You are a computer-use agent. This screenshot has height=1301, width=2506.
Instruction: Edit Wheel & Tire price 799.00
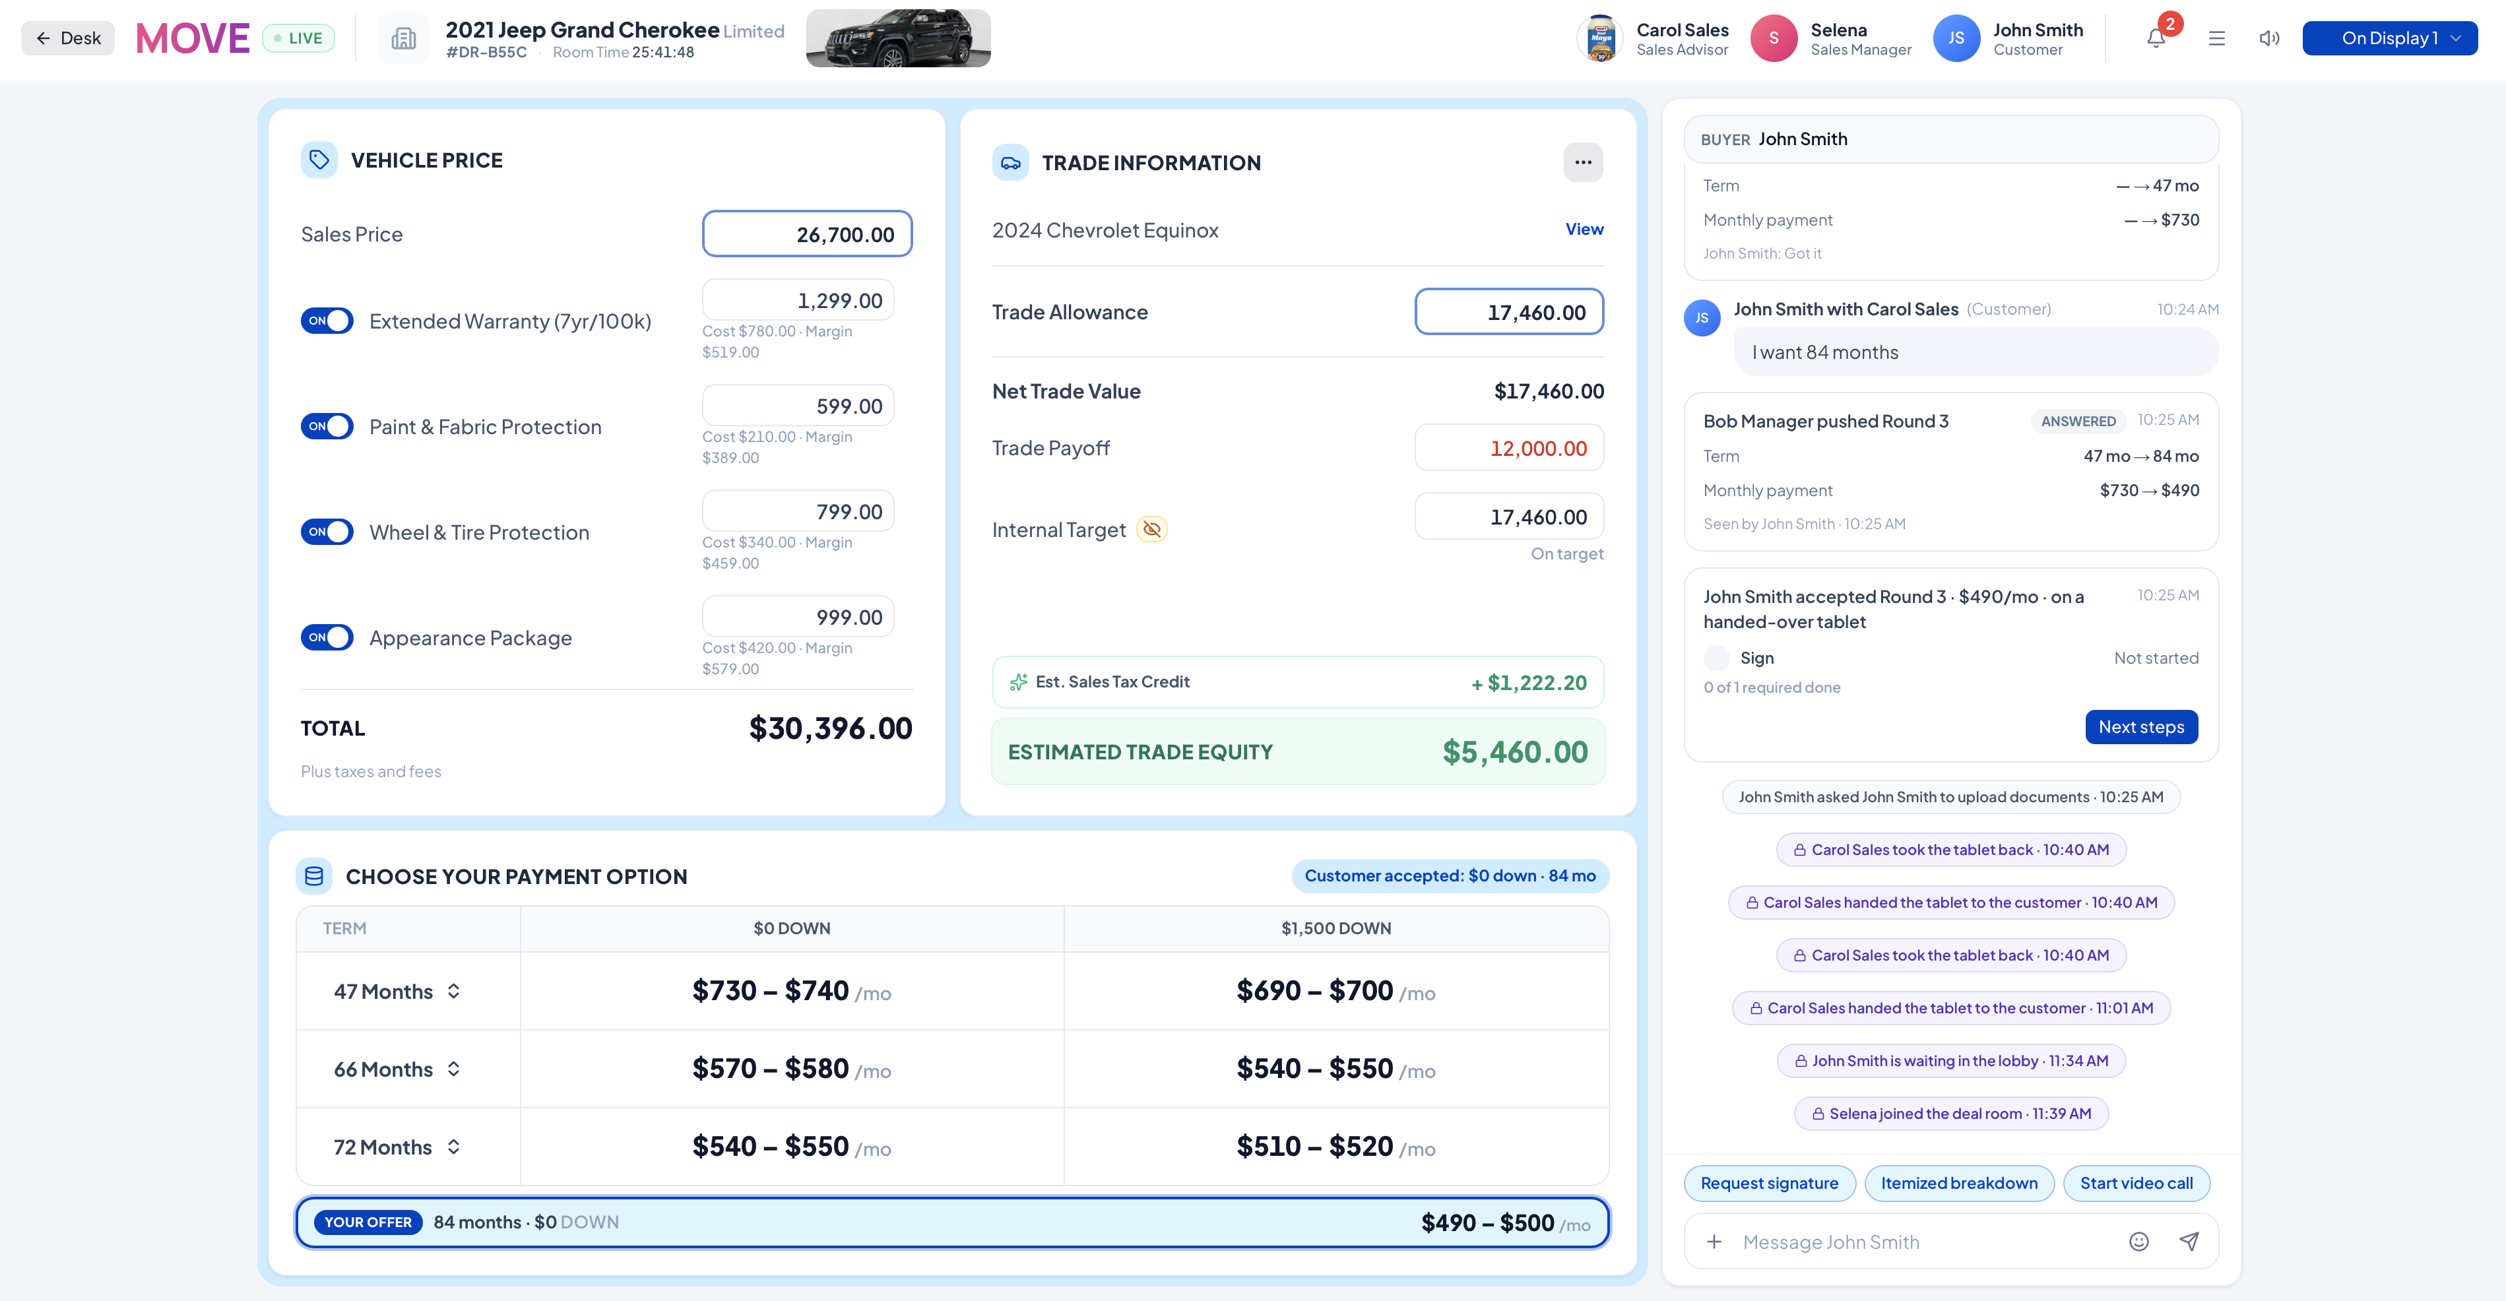click(798, 511)
